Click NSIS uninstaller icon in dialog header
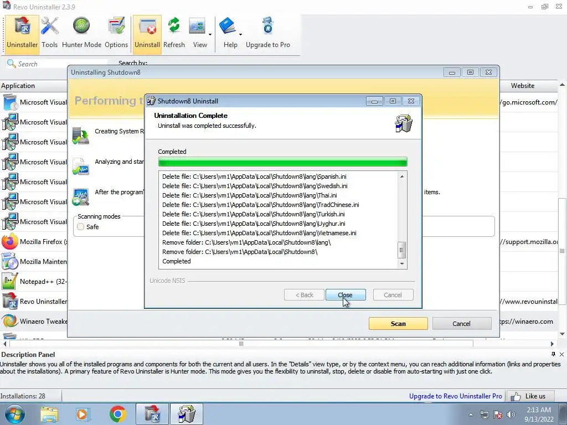Image resolution: width=567 pixels, height=425 pixels. tap(404, 123)
